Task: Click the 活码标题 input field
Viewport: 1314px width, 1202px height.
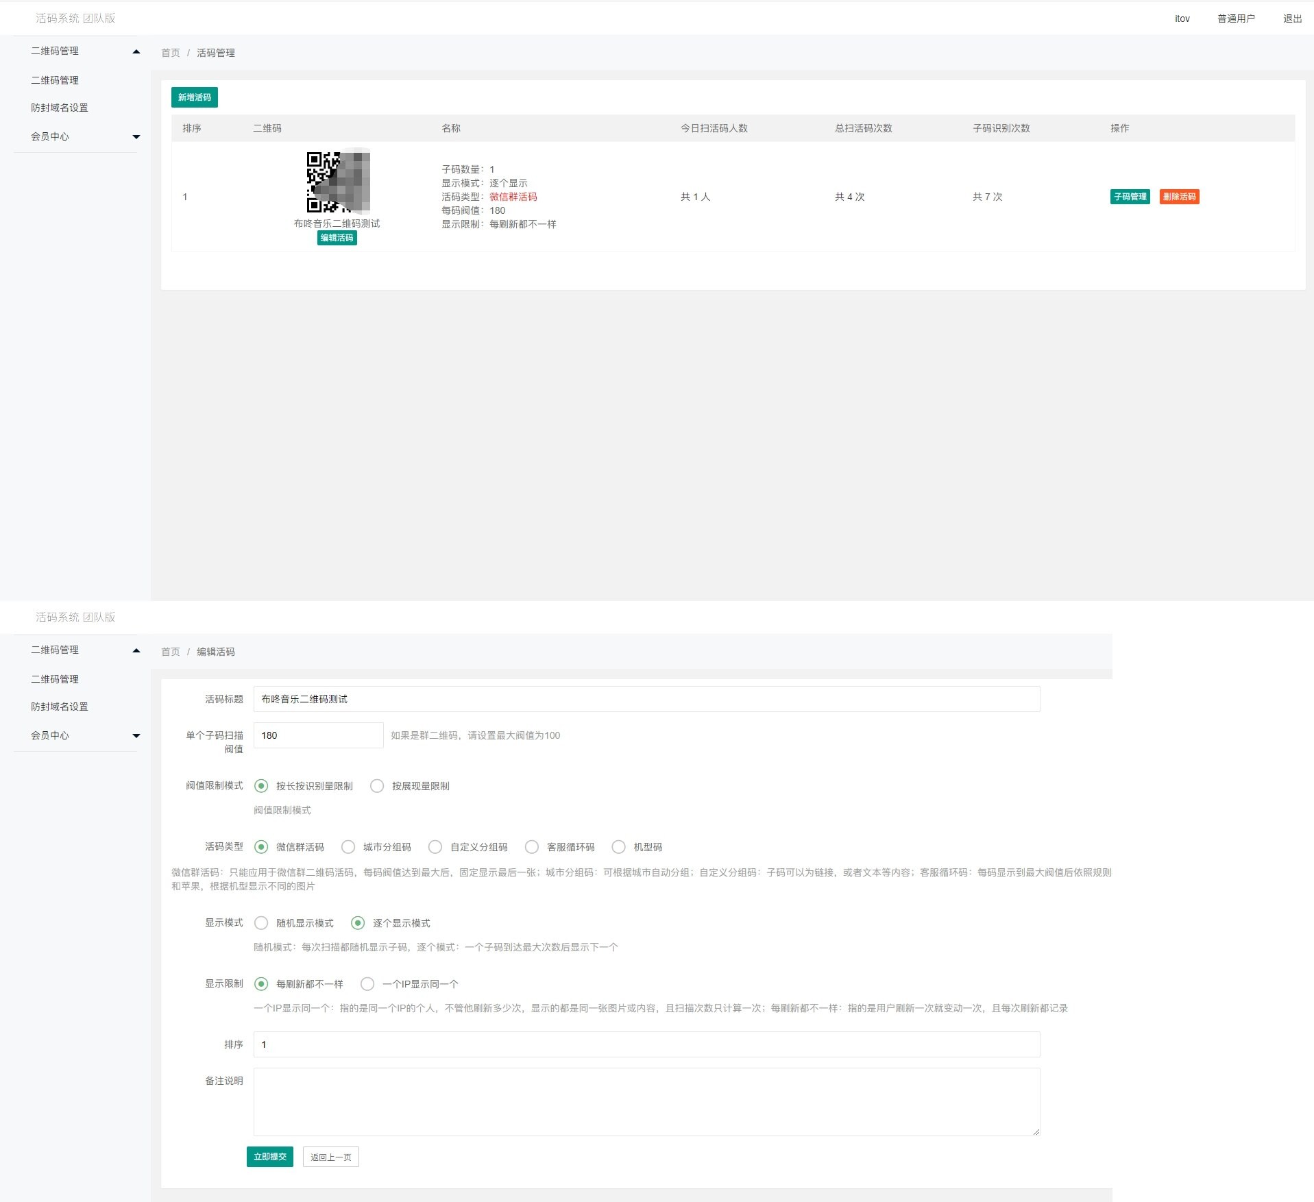Action: coord(646,699)
